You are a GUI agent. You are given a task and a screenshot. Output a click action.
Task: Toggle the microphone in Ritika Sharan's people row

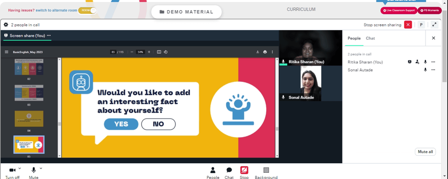[x=425, y=62]
